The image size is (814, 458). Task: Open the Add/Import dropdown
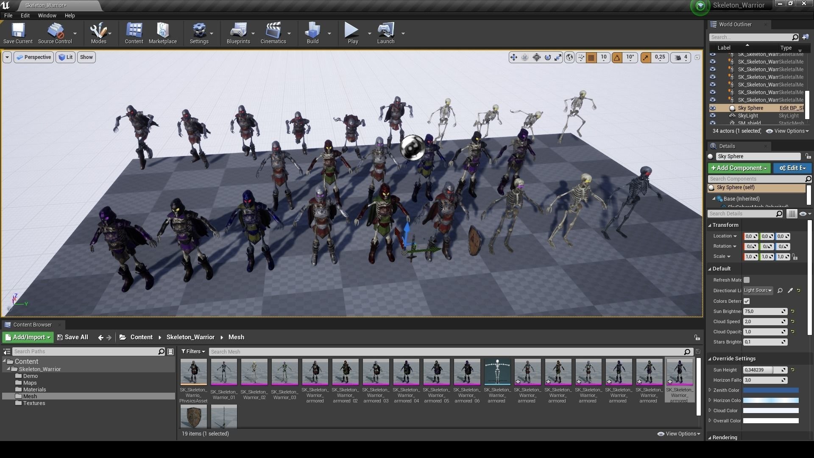(28, 337)
